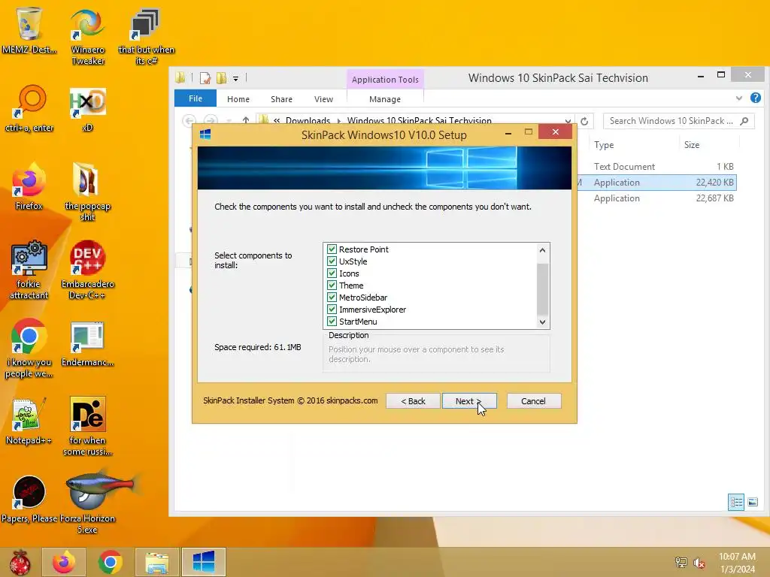Open the Chrome 'i know you people we...' shortcut
770x577 pixels.
(x=29, y=349)
